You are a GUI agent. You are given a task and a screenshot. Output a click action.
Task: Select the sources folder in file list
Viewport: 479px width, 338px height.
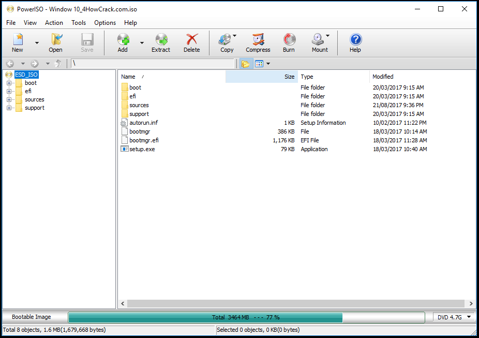[139, 105]
